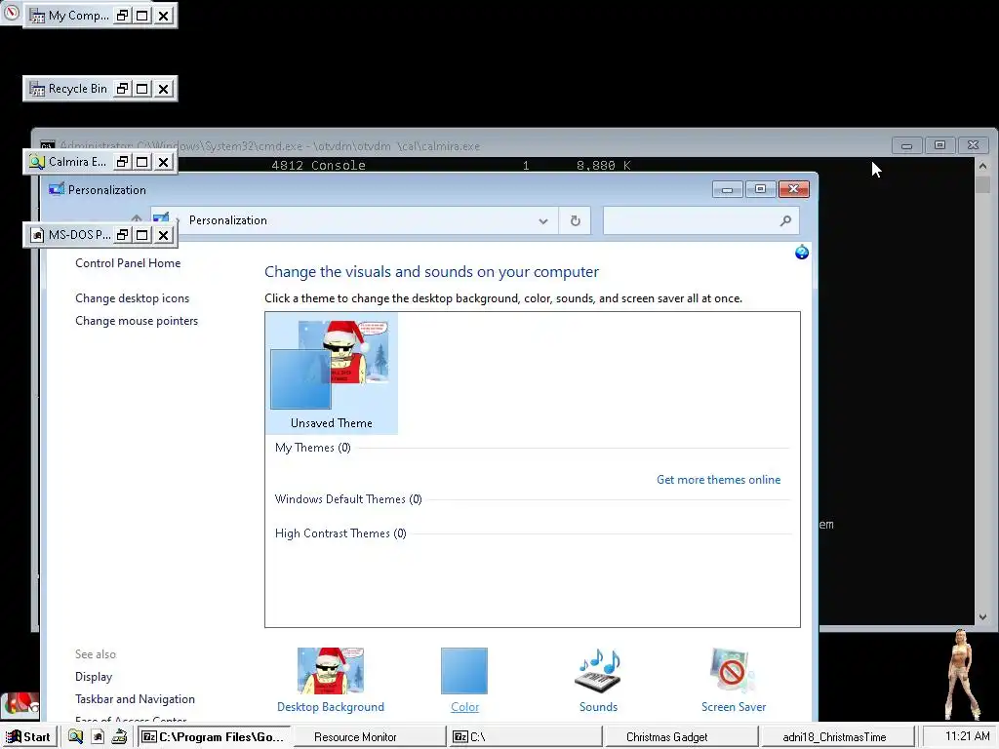Image resolution: width=999 pixels, height=749 pixels.
Task: Click the Personalization address bar text
Action: pos(228,220)
